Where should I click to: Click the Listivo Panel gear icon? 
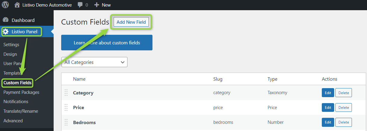(6, 32)
